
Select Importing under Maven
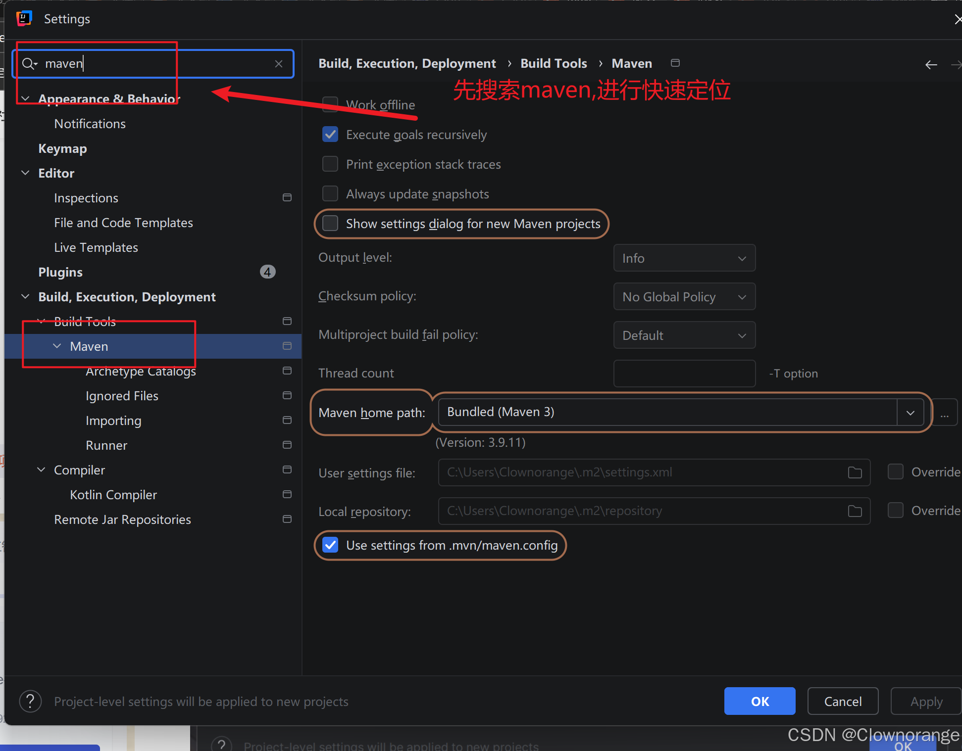113,421
